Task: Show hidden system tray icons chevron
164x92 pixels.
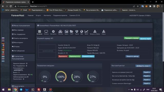Action: tap(129, 89)
